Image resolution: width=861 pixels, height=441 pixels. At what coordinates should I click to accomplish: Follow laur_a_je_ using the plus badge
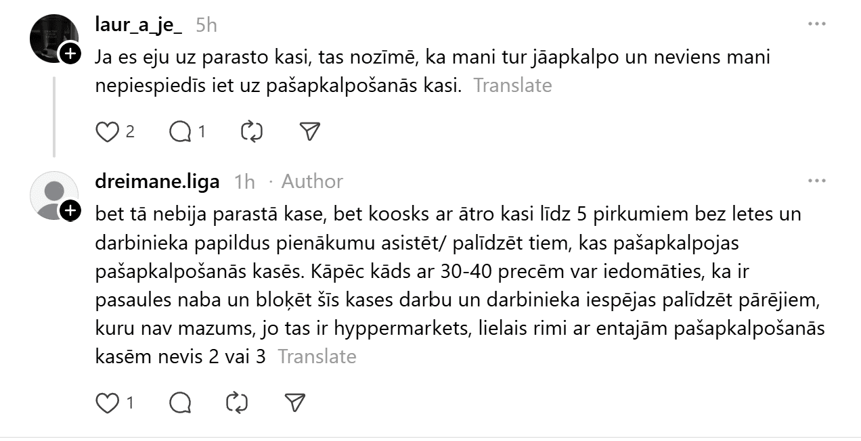pos(70,53)
